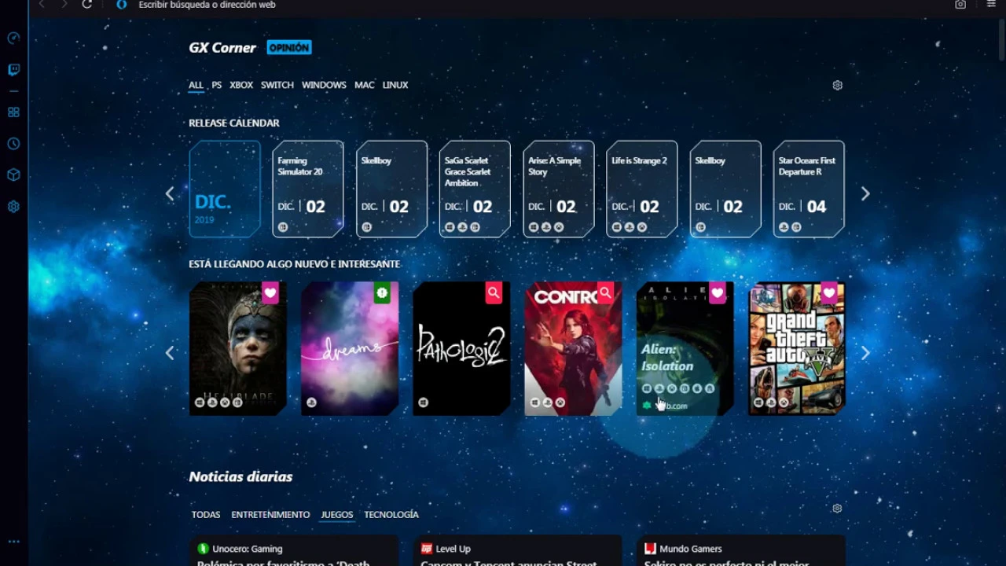Filter releases by PS

coord(216,85)
